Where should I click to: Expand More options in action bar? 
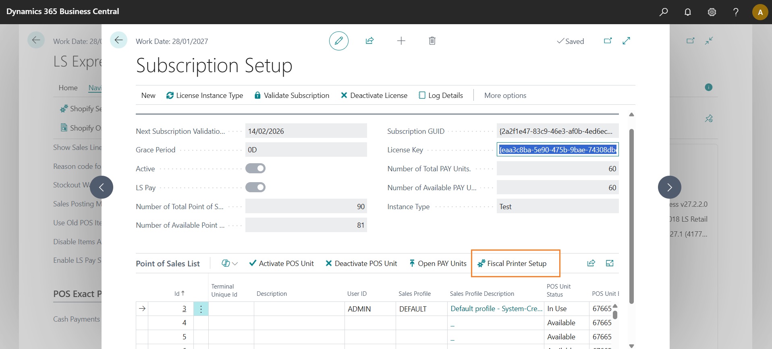point(505,96)
